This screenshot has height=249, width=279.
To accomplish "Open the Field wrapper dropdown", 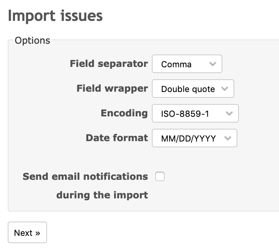I will (193, 89).
